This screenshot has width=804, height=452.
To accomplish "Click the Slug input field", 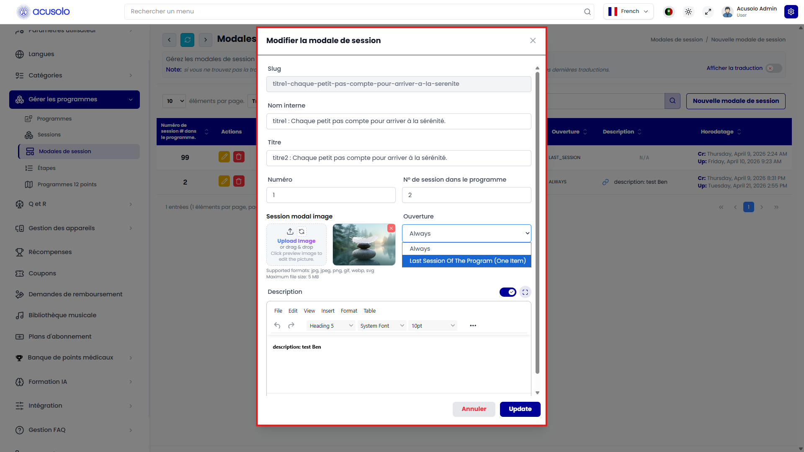I will [399, 84].
